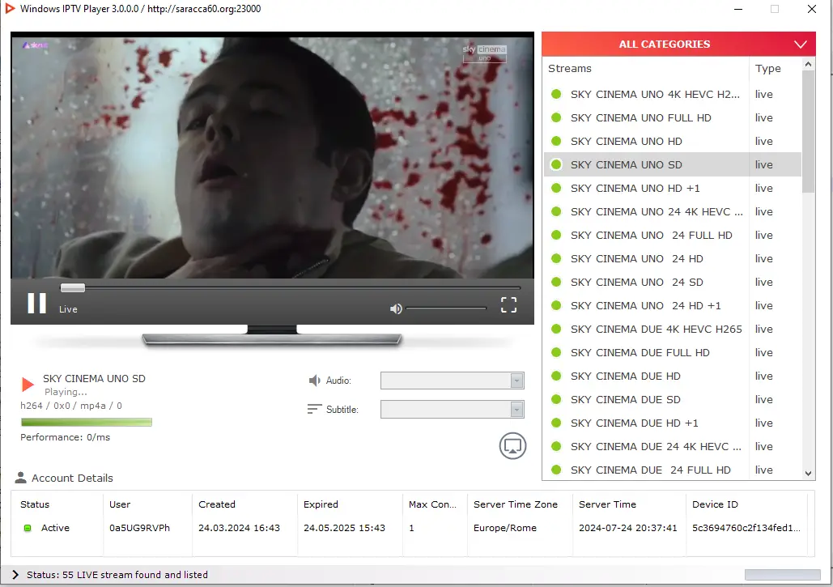Click the Subtitle lines icon

(314, 409)
